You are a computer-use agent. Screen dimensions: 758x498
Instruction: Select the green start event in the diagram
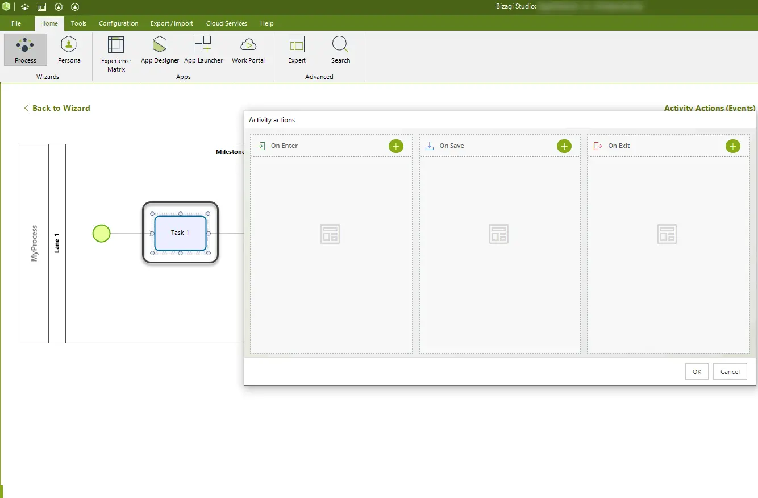[101, 233]
